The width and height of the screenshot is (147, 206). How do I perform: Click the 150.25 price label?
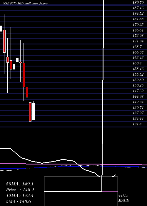tap(138, 85)
